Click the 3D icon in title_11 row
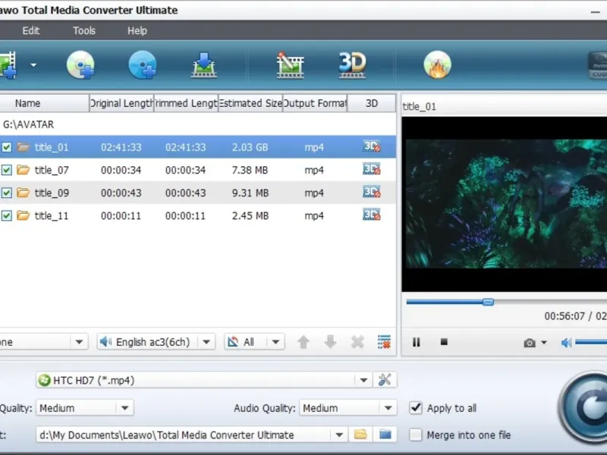This screenshot has height=455, width=607. (x=372, y=215)
